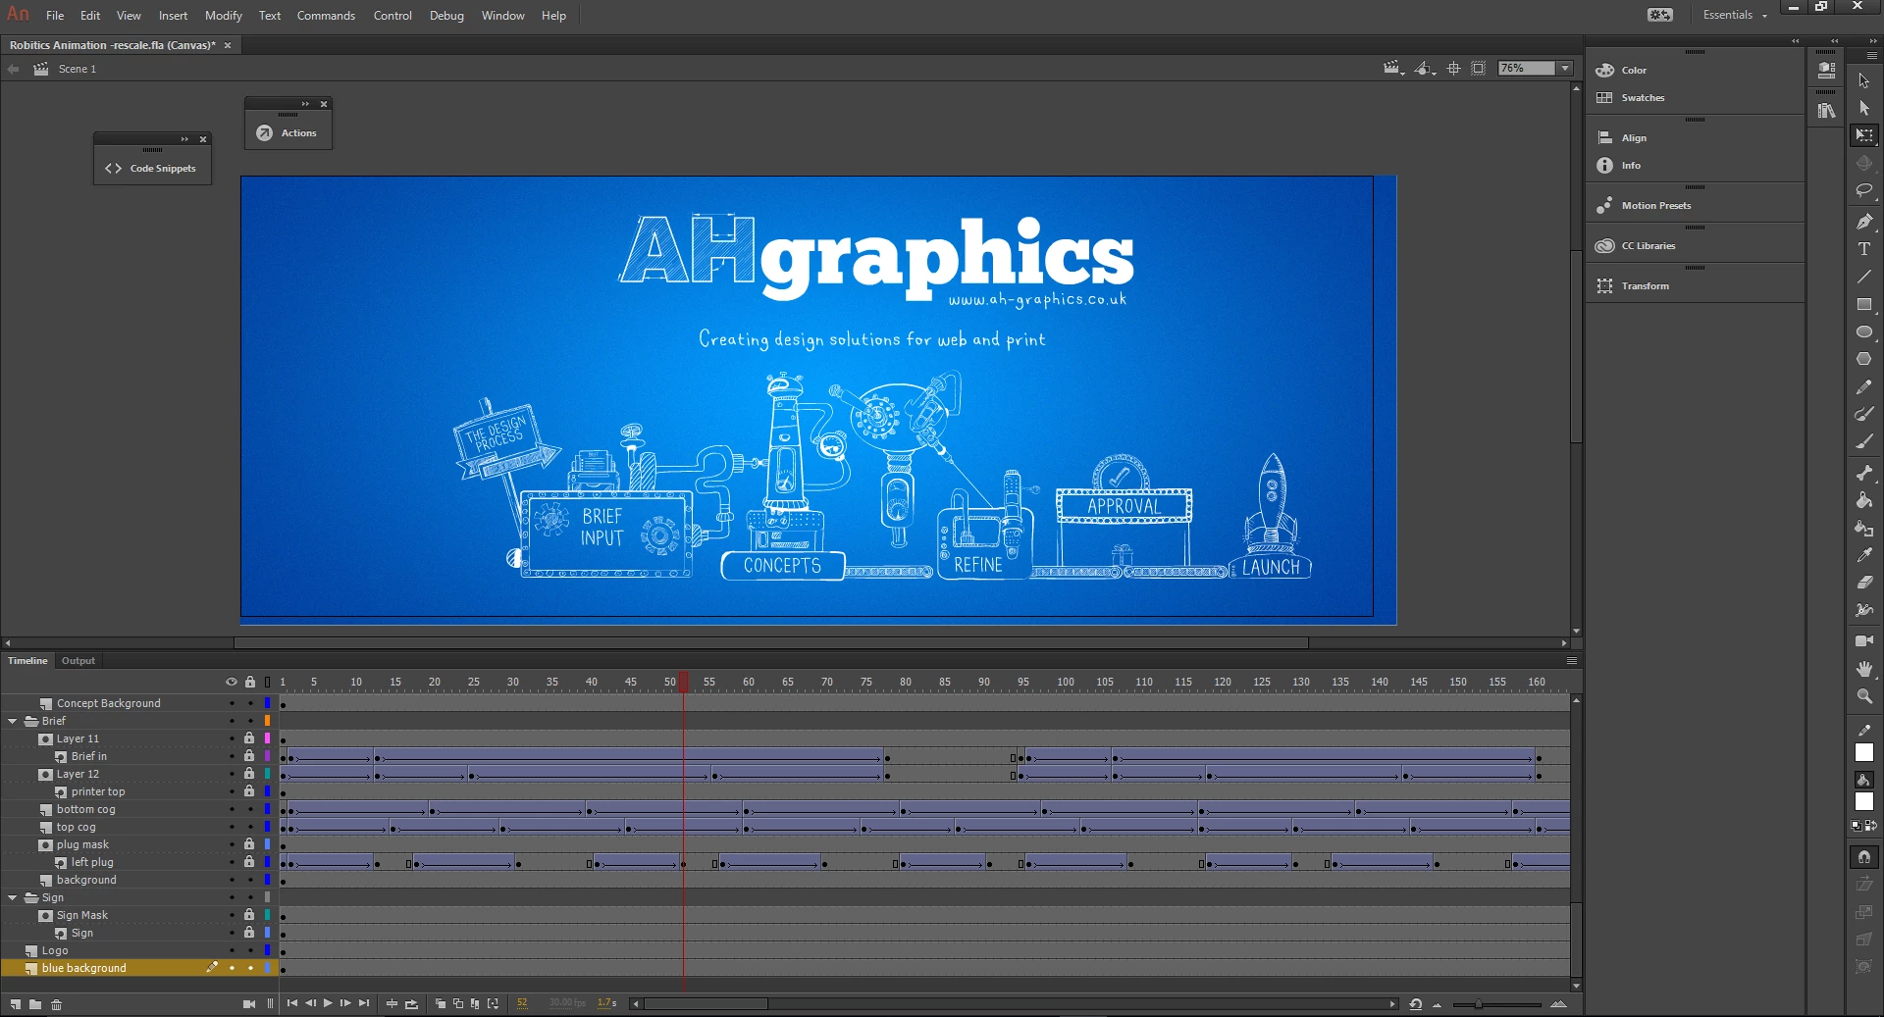
Task: Open the Edit Scene dropdown
Action: 1393,69
